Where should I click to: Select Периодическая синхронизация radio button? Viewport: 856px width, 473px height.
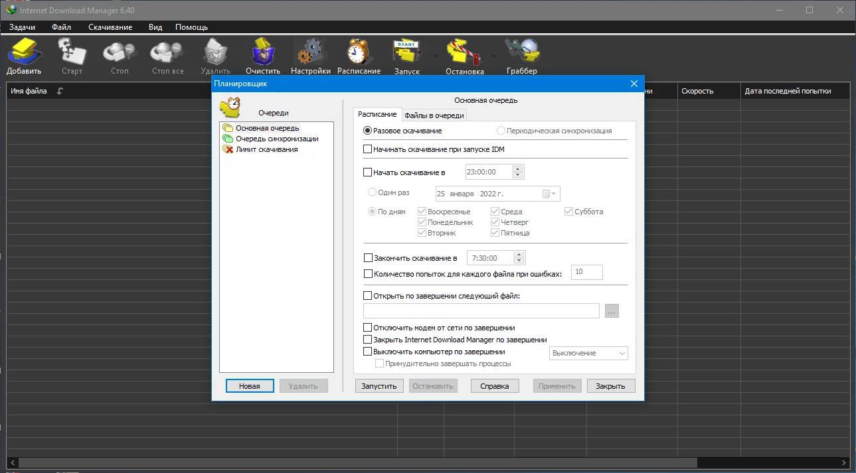coord(501,131)
